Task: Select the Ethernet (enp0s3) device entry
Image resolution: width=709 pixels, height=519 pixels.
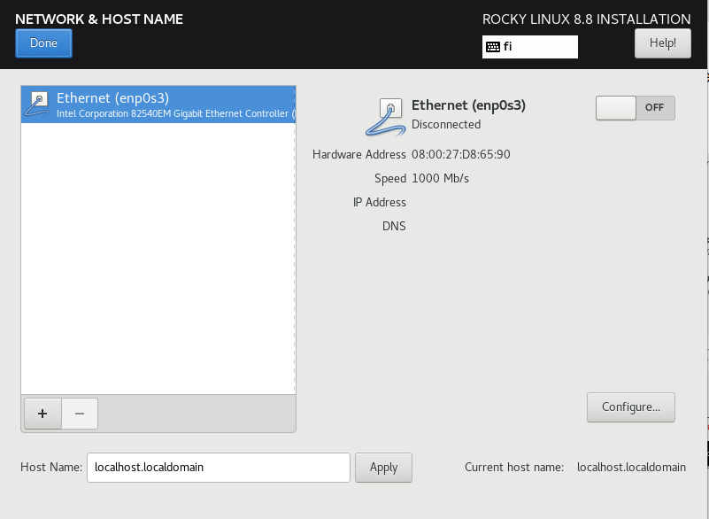Action: click(x=159, y=105)
